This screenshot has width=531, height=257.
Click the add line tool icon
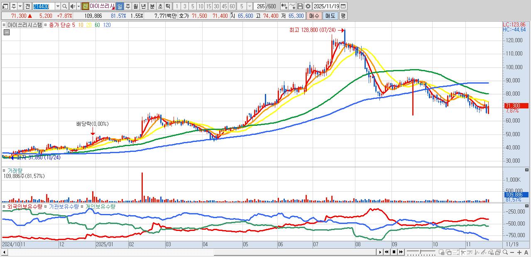pyautogui.click(x=292, y=6)
